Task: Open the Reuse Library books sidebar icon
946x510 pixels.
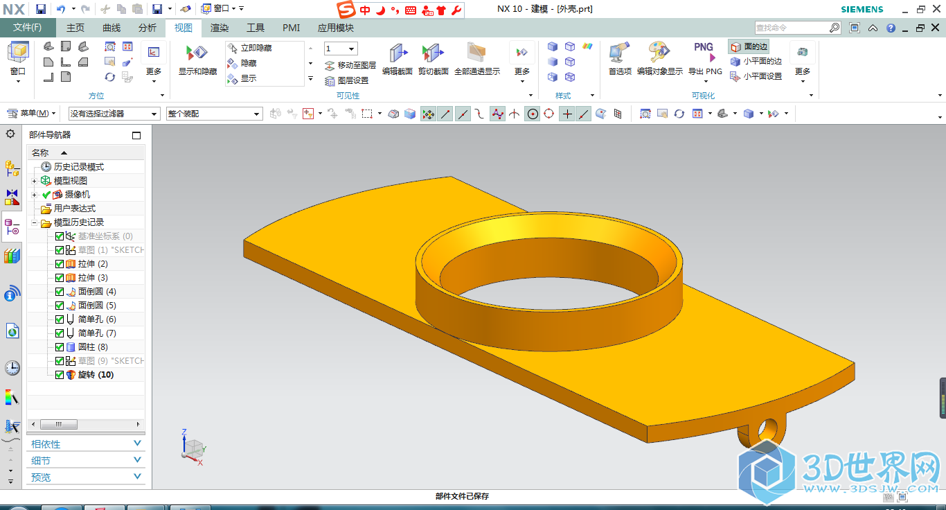Action: pos(12,256)
